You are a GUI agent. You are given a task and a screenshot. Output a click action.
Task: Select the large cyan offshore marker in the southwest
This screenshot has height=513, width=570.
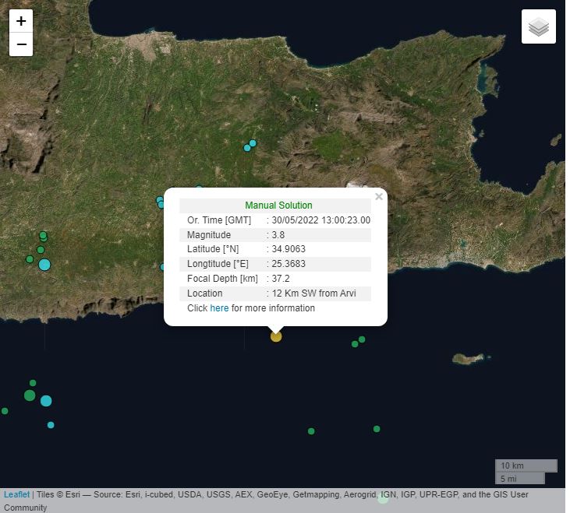tap(46, 401)
